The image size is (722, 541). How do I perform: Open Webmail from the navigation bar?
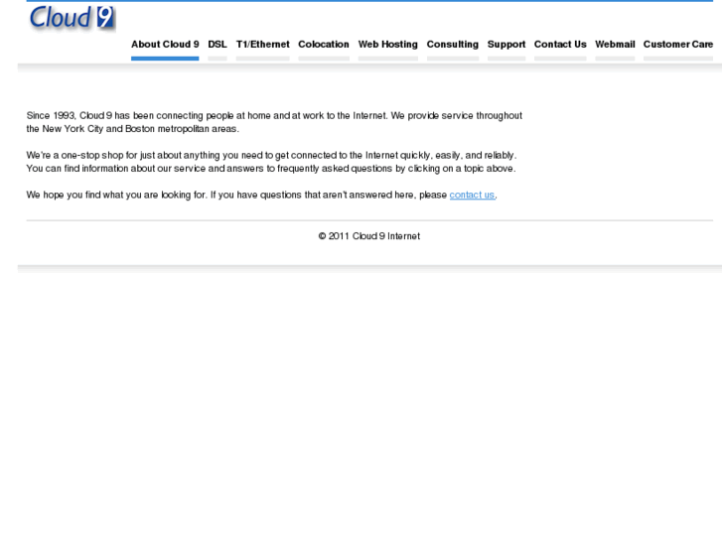[x=615, y=45]
